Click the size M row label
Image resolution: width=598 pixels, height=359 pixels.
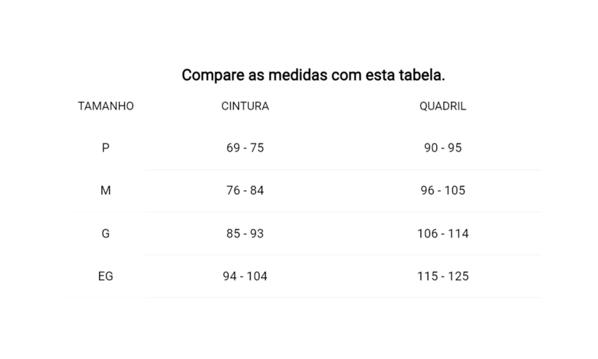[106, 191]
